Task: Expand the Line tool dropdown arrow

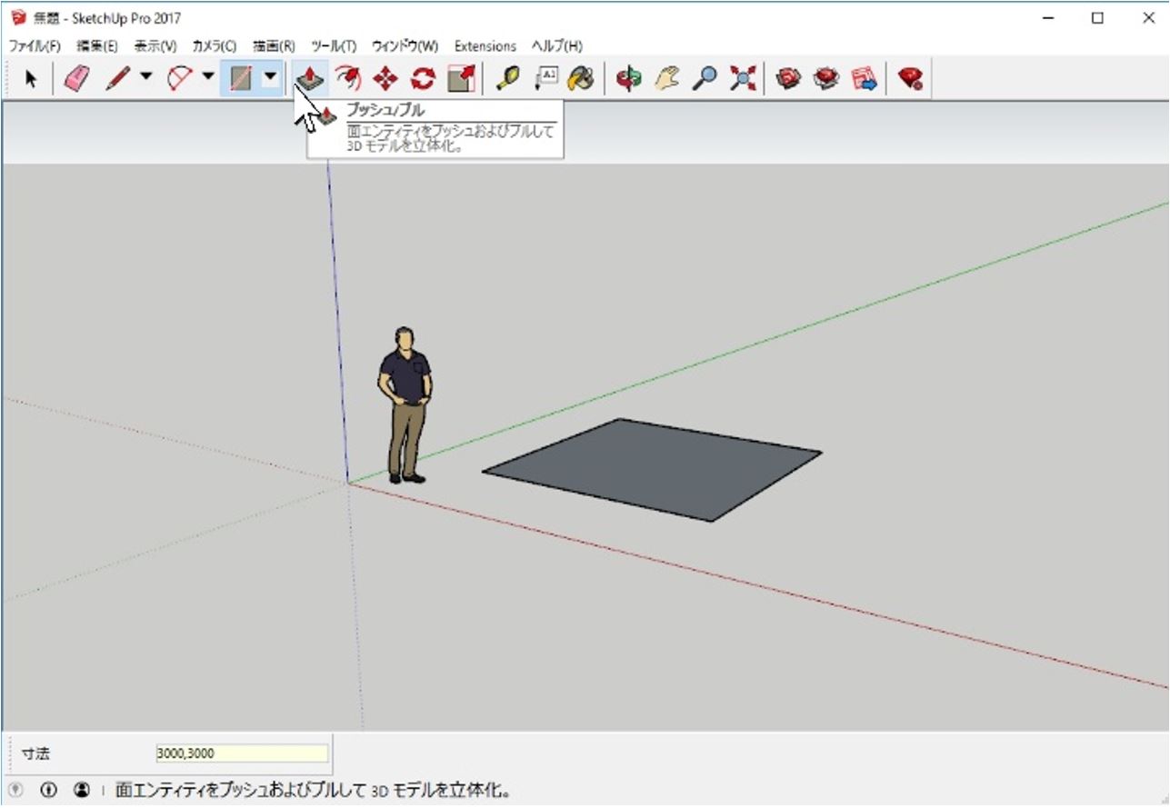Action: coord(146,79)
